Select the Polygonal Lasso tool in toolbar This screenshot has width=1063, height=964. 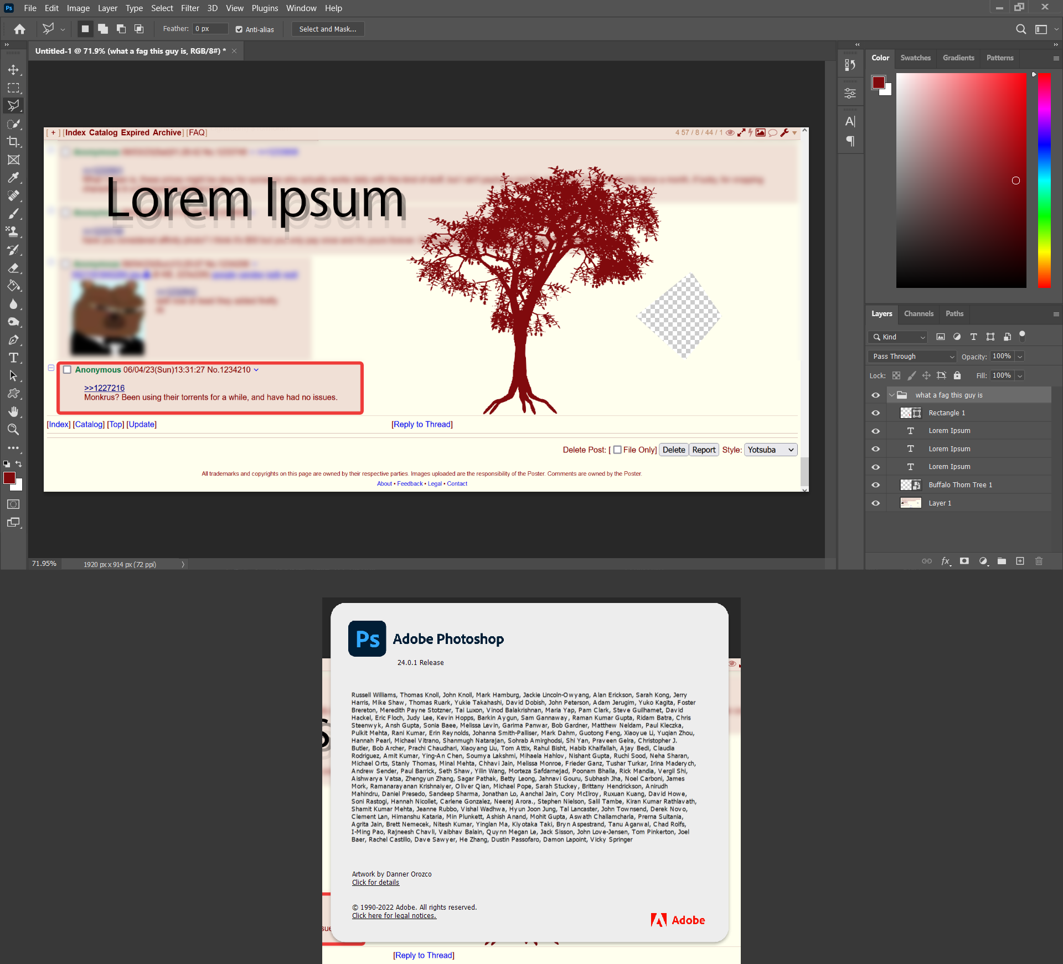13,106
